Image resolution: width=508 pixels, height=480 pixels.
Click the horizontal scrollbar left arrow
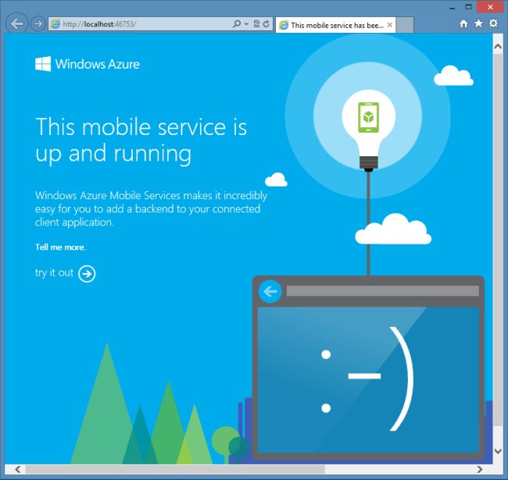click(x=18, y=469)
